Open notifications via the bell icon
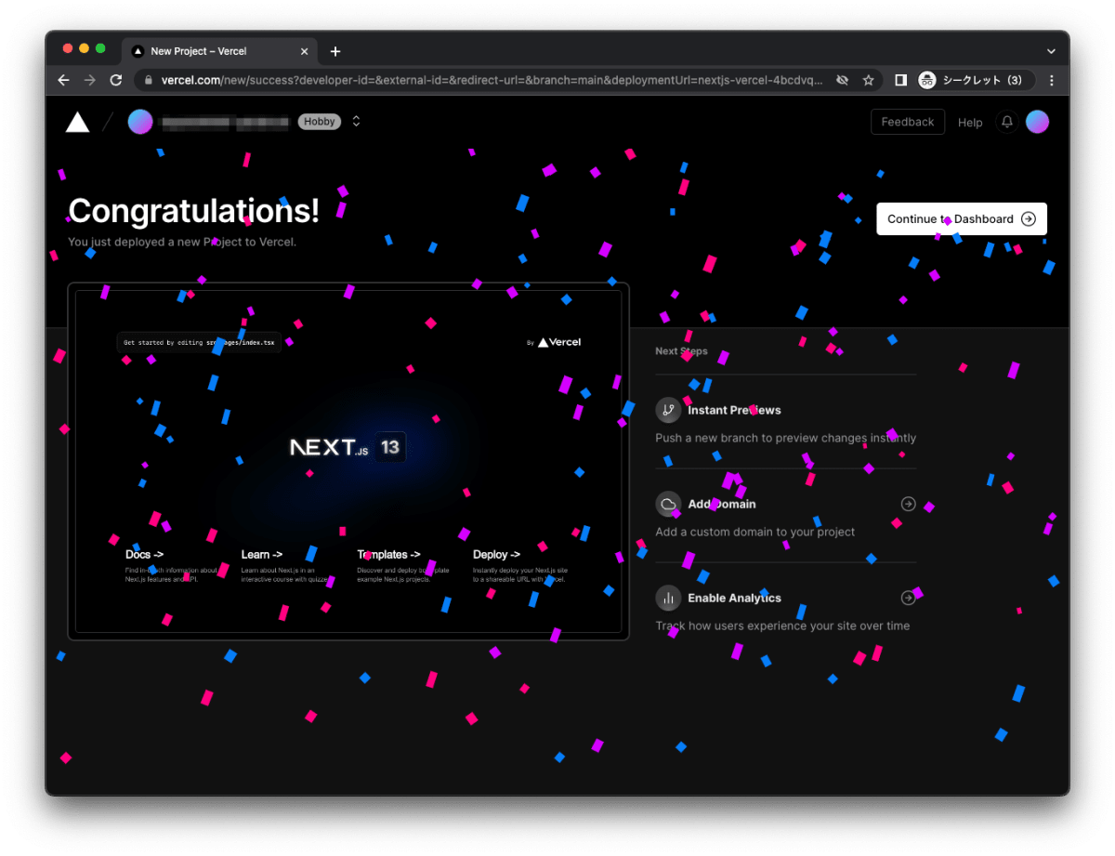This screenshot has width=1115, height=856. coord(1006,122)
